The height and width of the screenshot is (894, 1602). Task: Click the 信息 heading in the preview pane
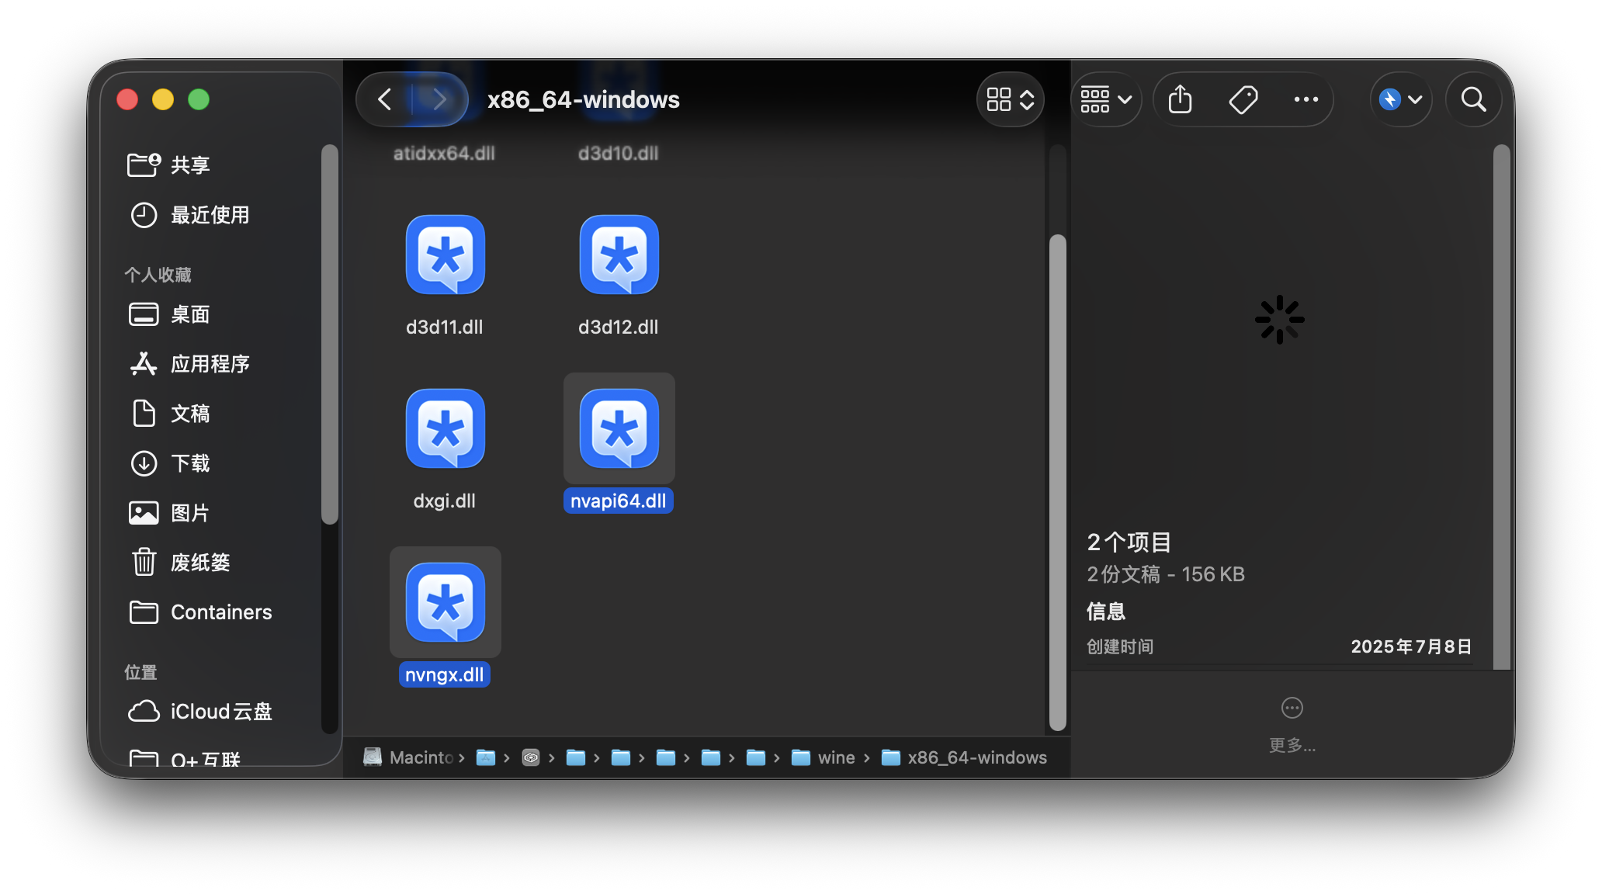click(1106, 612)
